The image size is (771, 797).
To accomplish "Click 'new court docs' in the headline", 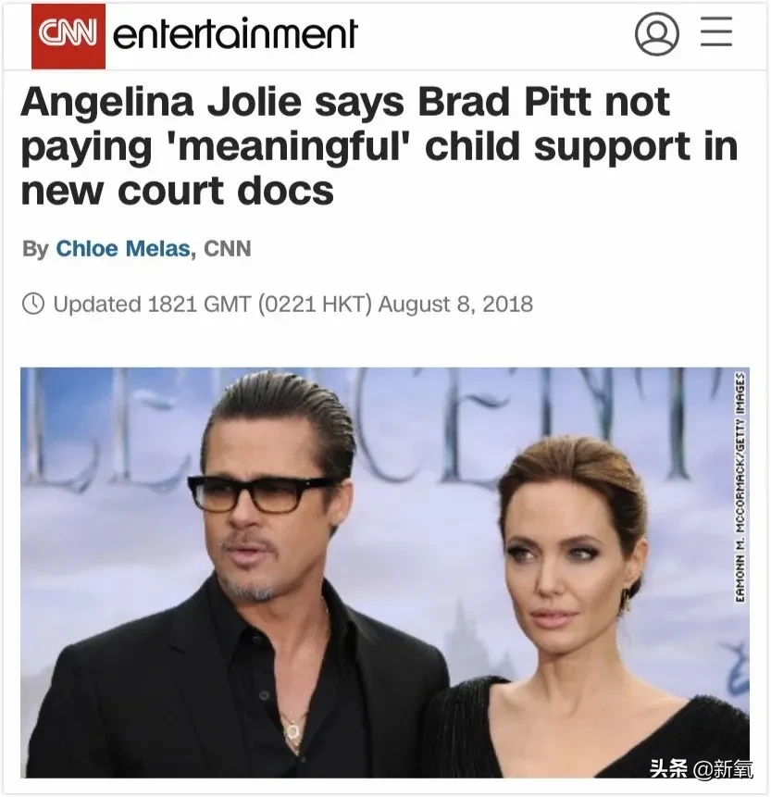I will click(x=178, y=192).
